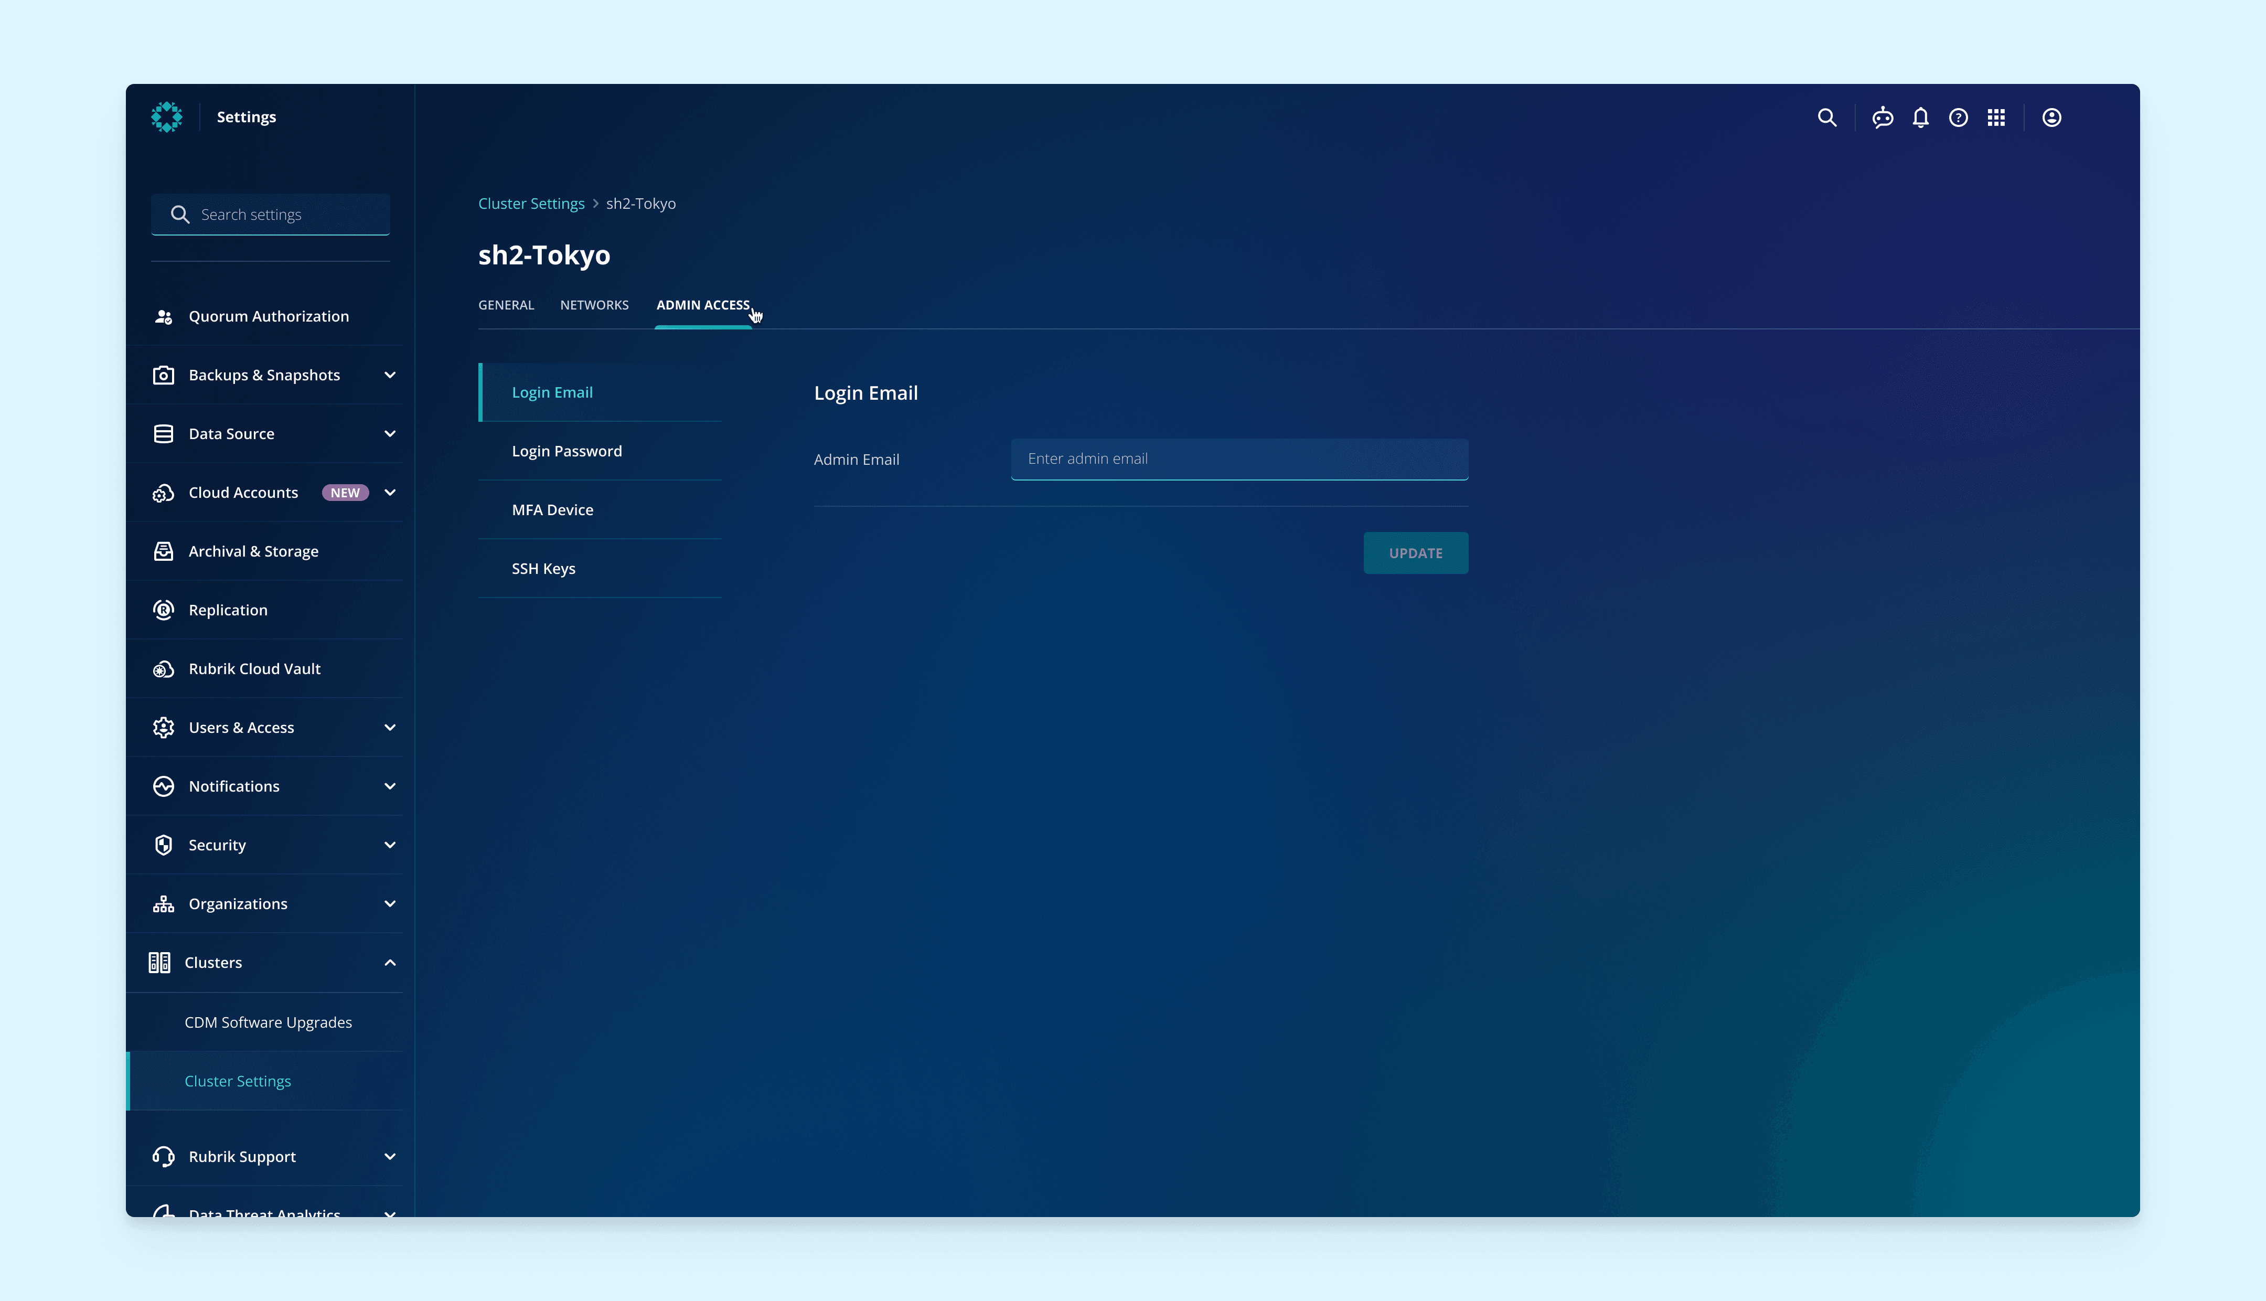Collapse the Clusters section
Viewport: 2266px width, 1301px height.
pos(389,962)
